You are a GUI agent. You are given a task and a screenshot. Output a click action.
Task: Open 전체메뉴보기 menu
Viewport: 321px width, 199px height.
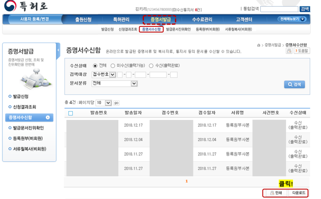tap(292, 19)
